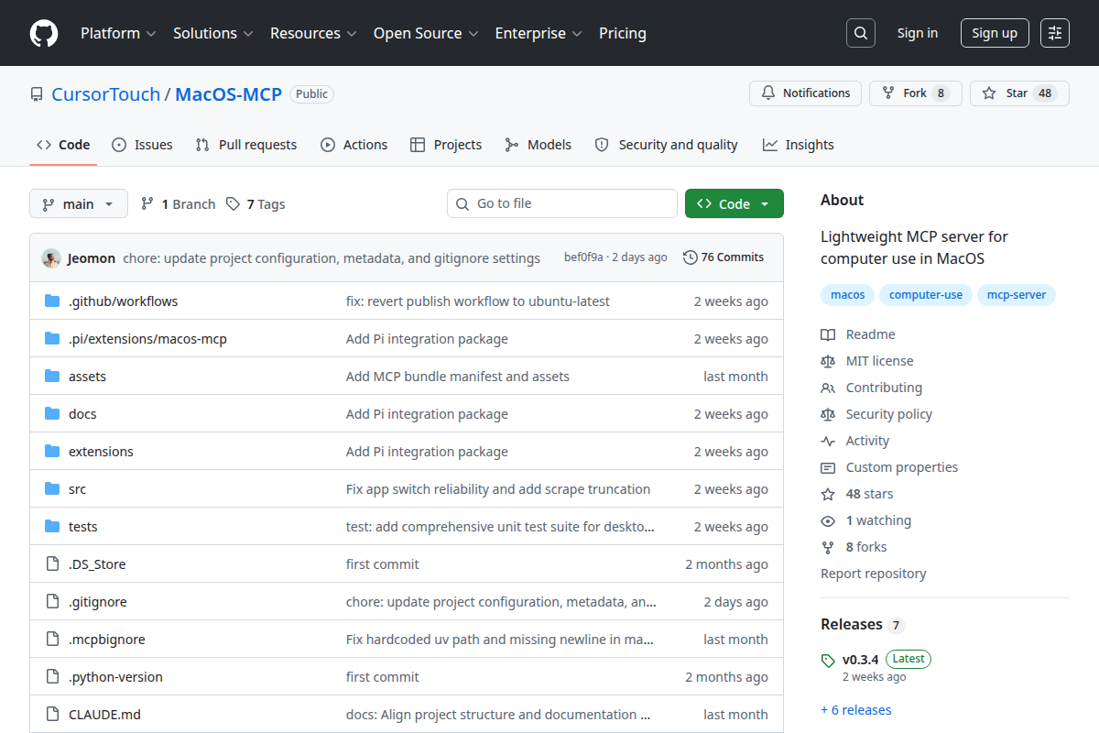The height and width of the screenshot is (733, 1099).
Task: Click the release tag icon by v0.3.4
Action: (x=828, y=660)
